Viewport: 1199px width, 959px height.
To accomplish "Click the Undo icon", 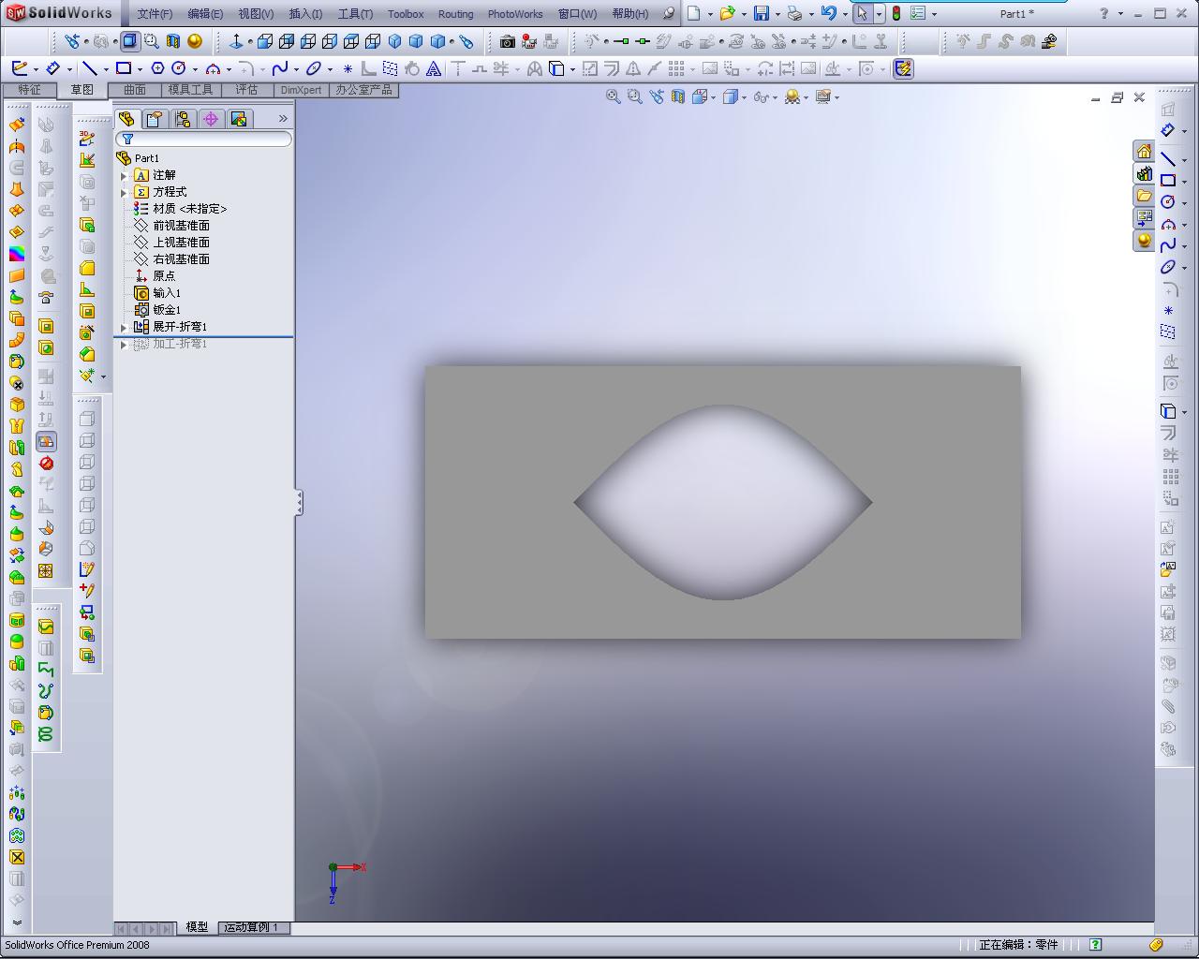I will [828, 13].
